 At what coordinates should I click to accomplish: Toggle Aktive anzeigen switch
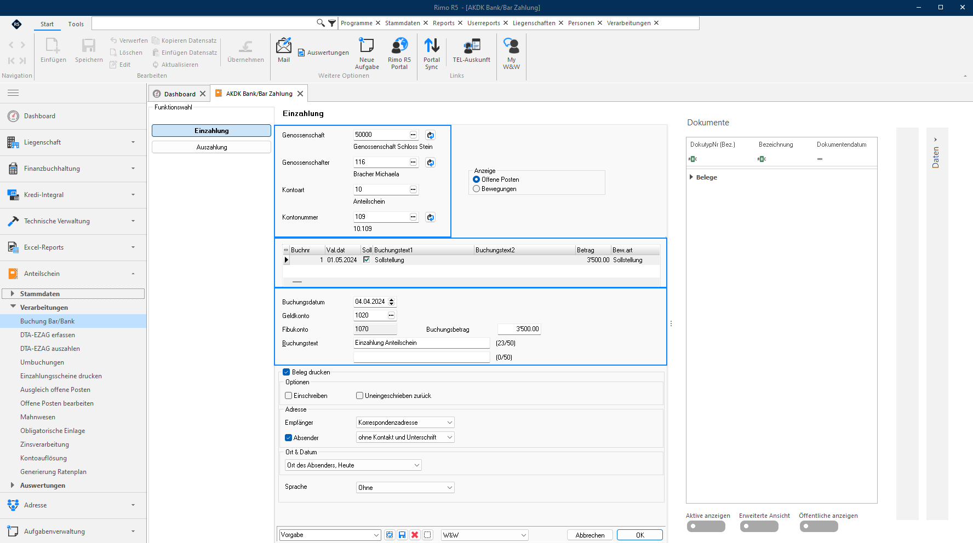pos(706,526)
